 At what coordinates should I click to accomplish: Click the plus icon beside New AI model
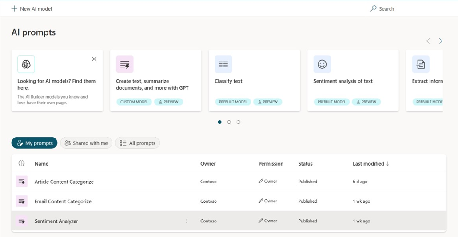click(x=14, y=9)
